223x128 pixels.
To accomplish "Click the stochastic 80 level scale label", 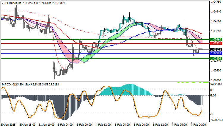I will 212,90.
